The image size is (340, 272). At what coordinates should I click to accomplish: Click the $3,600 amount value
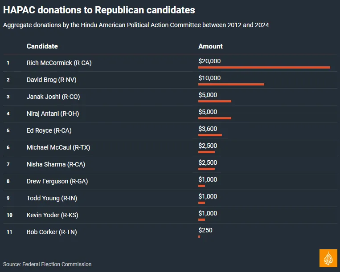click(208, 129)
